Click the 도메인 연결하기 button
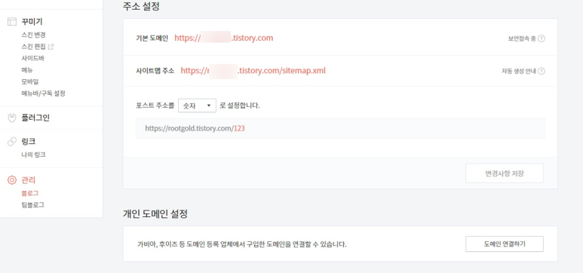This screenshot has height=273, width=583. tap(504, 244)
